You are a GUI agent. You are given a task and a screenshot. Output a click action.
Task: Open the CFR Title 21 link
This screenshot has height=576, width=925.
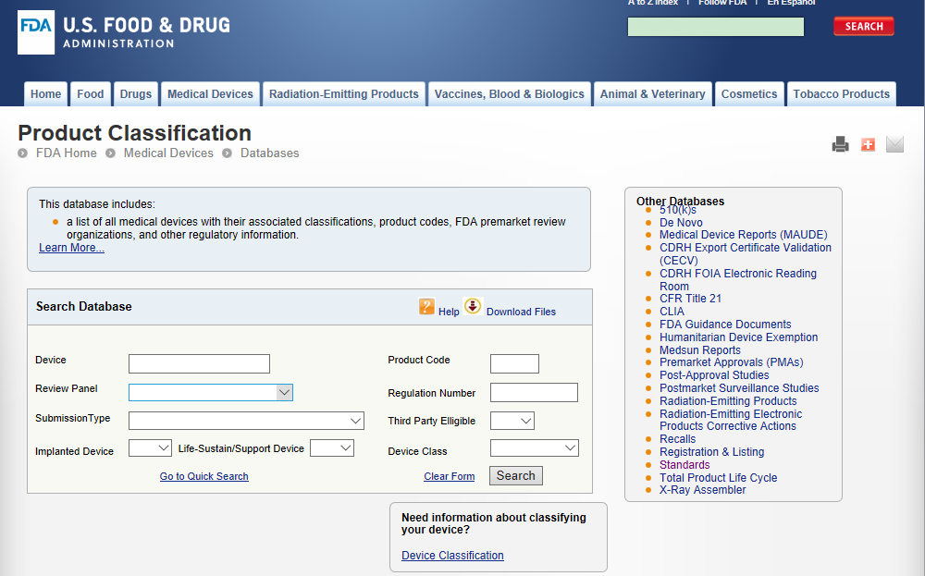pos(690,299)
